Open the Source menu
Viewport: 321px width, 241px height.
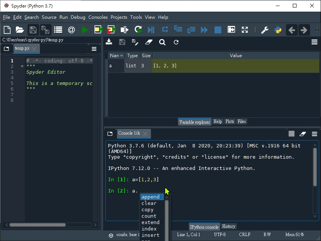(x=49, y=17)
